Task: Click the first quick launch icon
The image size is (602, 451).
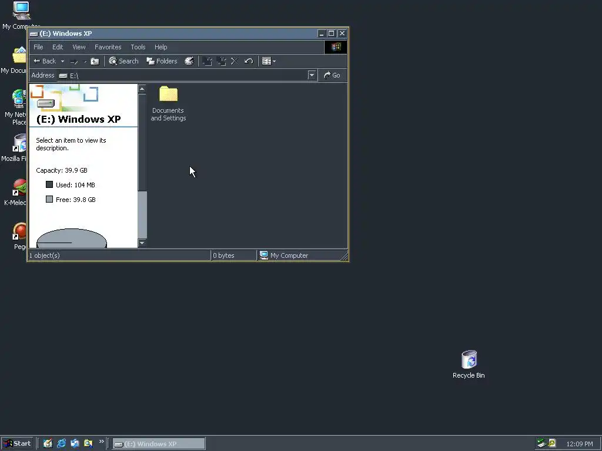Action: pos(48,443)
